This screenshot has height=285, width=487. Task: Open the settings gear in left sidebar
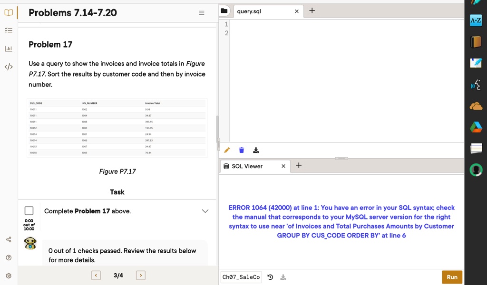pos(8,275)
